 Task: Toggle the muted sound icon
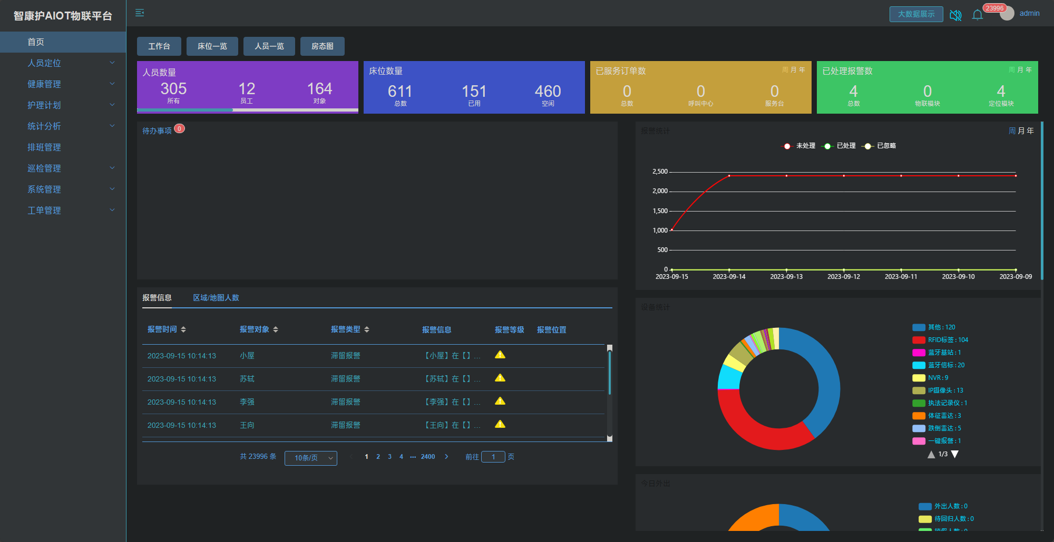click(955, 15)
